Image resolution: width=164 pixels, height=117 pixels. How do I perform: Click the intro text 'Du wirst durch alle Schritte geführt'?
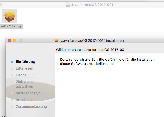click(89, 59)
